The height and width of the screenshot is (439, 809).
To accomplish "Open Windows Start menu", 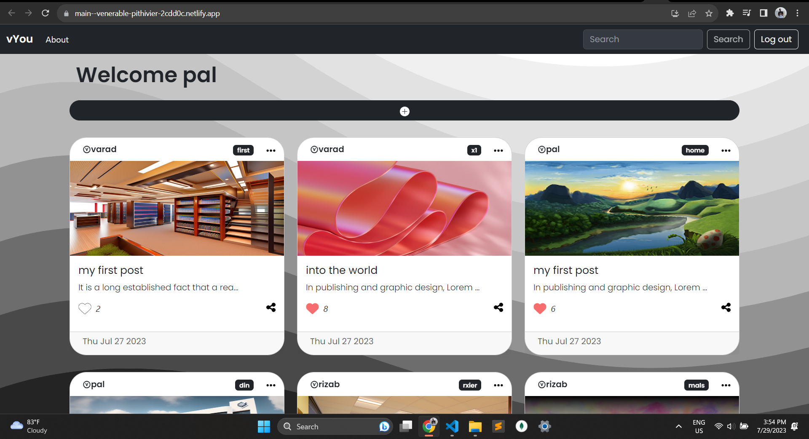I will [x=264, y=426].
